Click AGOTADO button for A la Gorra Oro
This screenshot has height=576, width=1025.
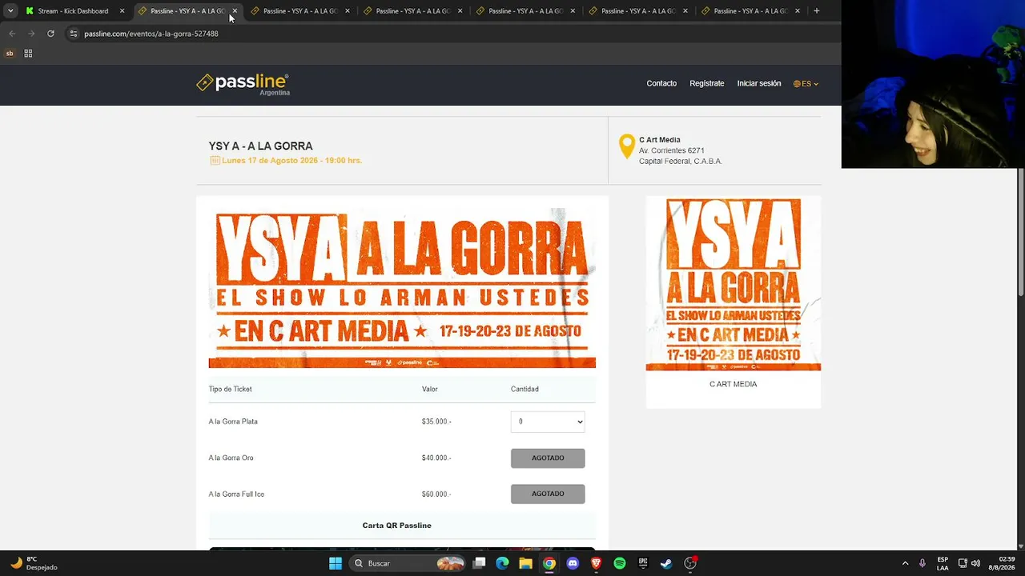(548, 458)
